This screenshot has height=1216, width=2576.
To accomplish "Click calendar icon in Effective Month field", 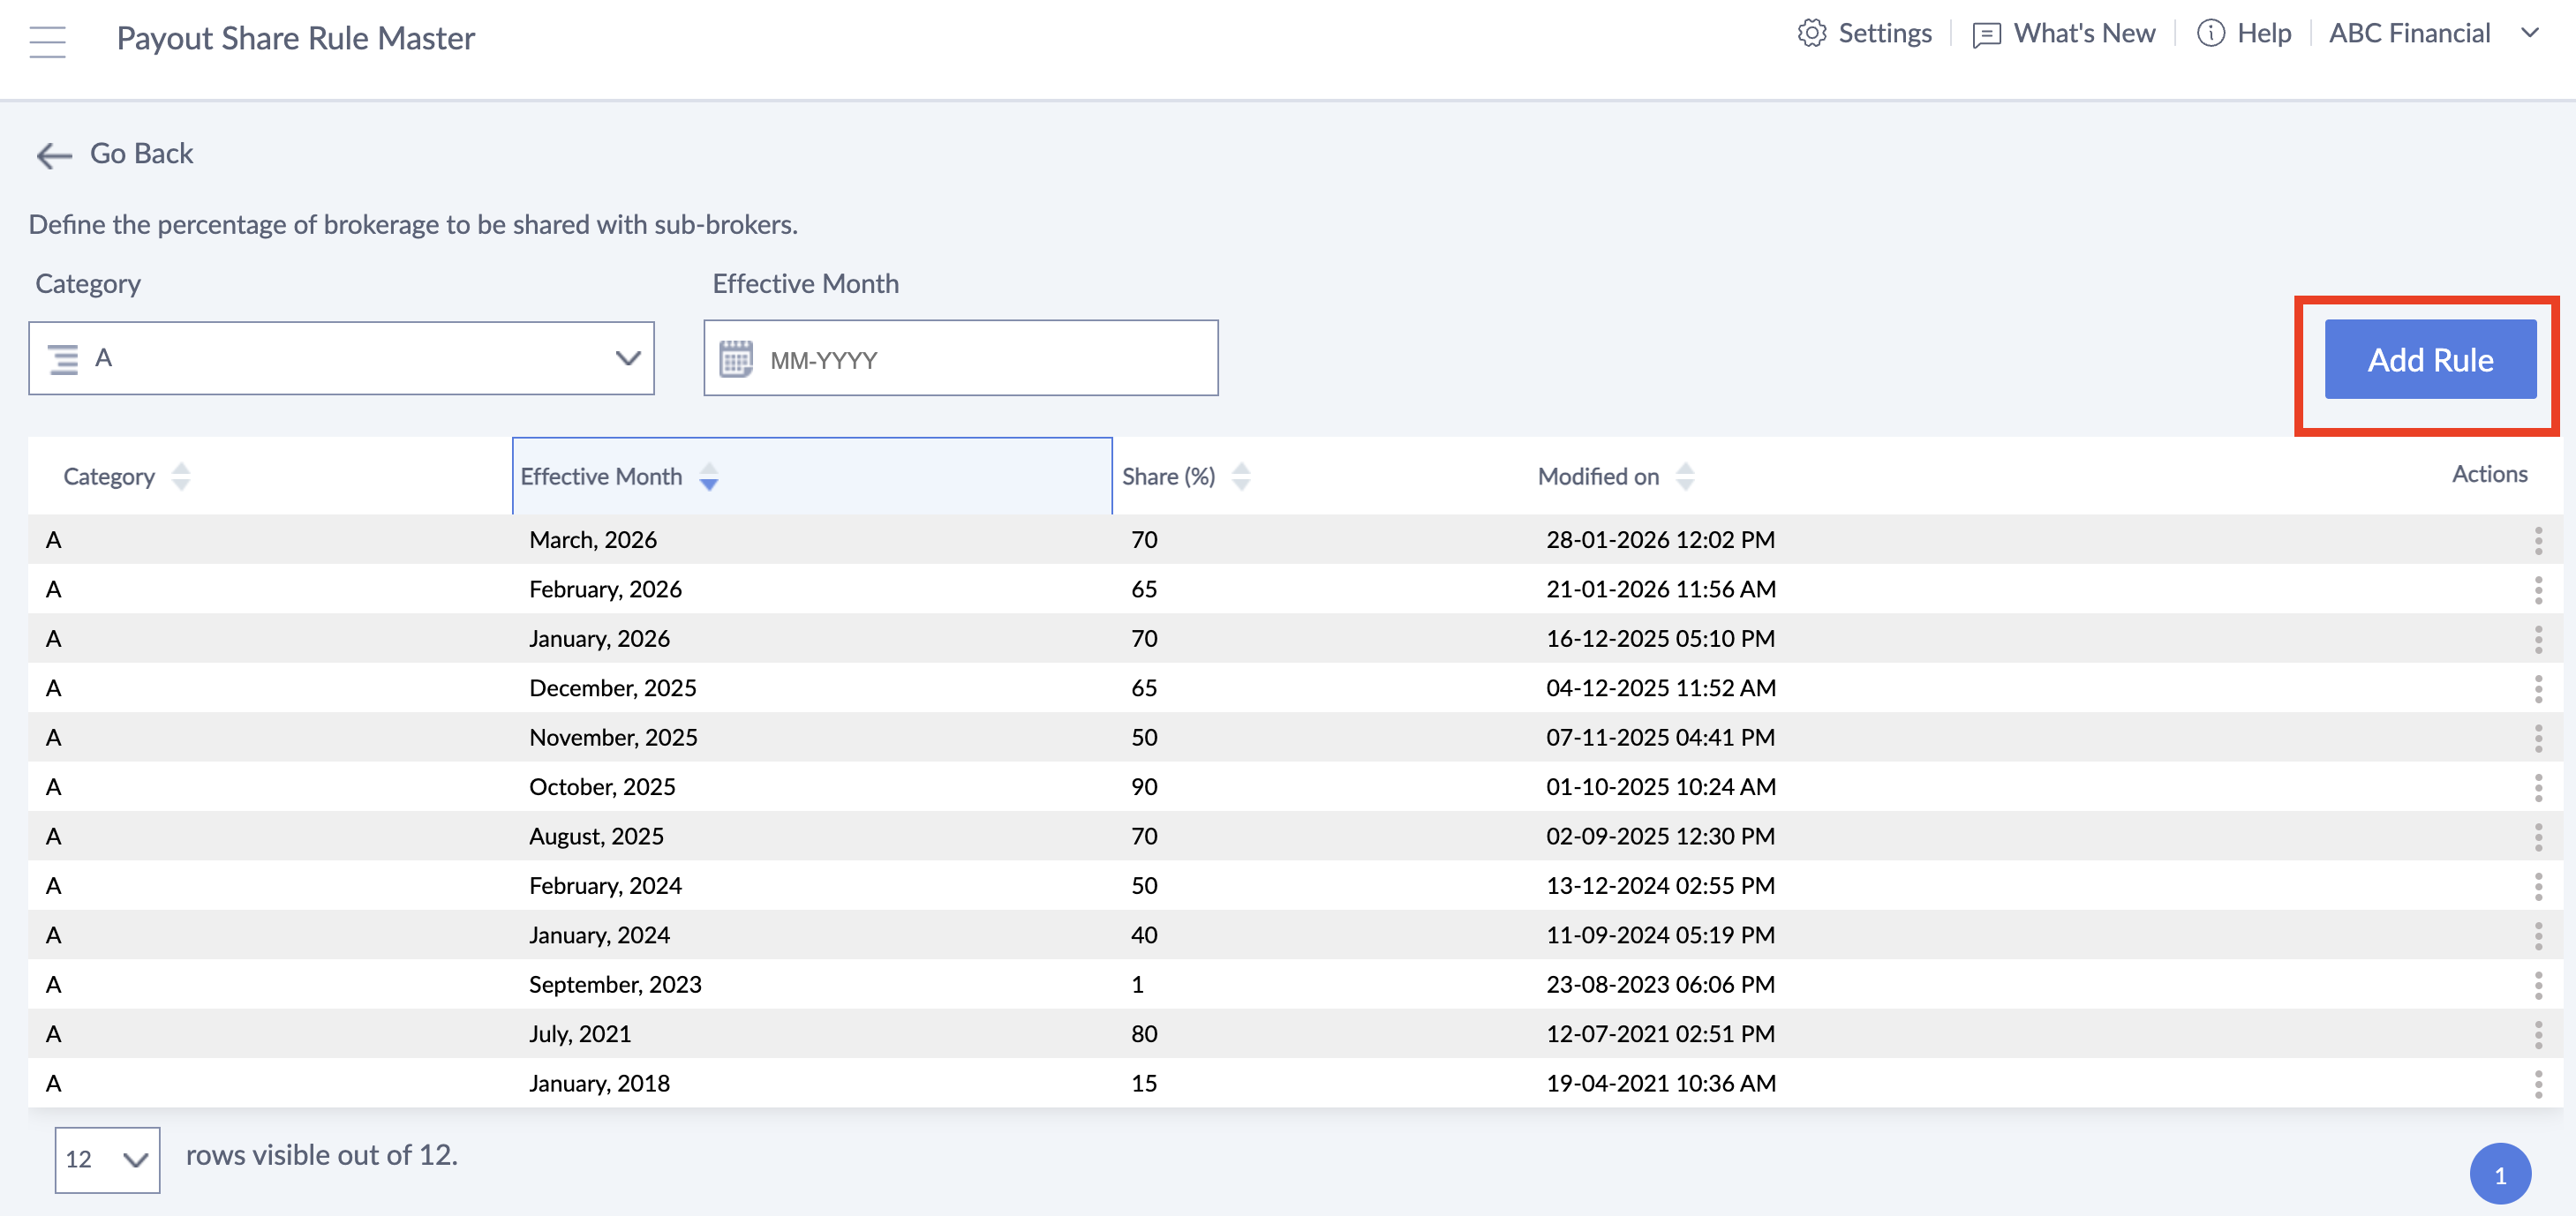I will tap(736, 359).
